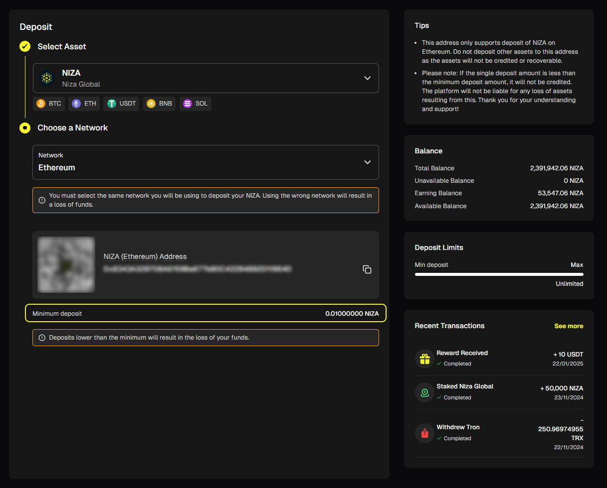This screenshot has height=488, width=607.
Task: Click the Staked Niza Global icon
Action: click(424, 392)
